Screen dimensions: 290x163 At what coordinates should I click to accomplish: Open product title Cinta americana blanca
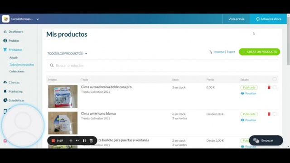pyautogui.click(x=98, y=114)
